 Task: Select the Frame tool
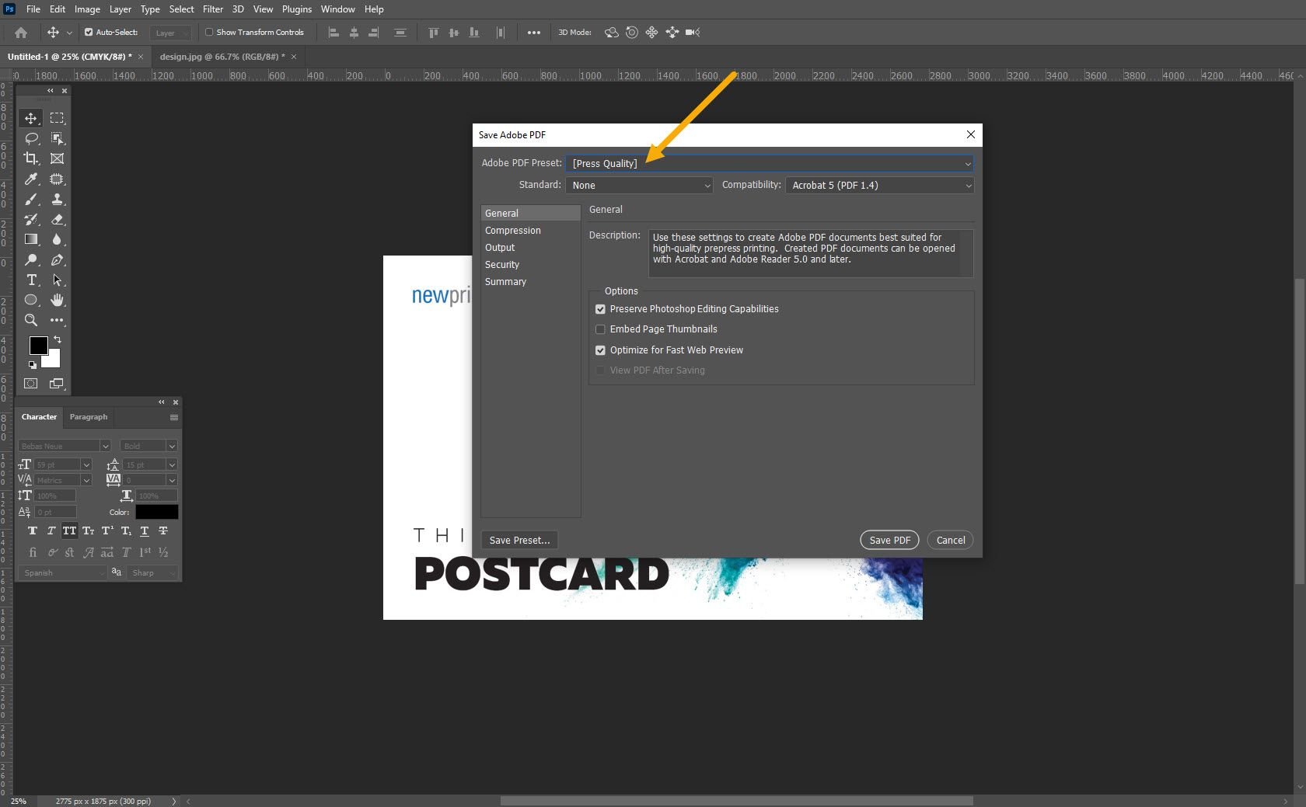(x=57, y=158)
